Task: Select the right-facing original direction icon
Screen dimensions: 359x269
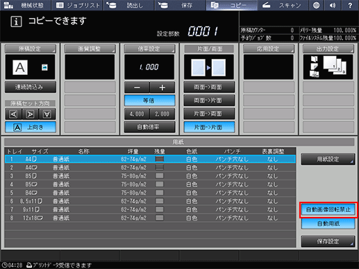Action: click(30, 114)
